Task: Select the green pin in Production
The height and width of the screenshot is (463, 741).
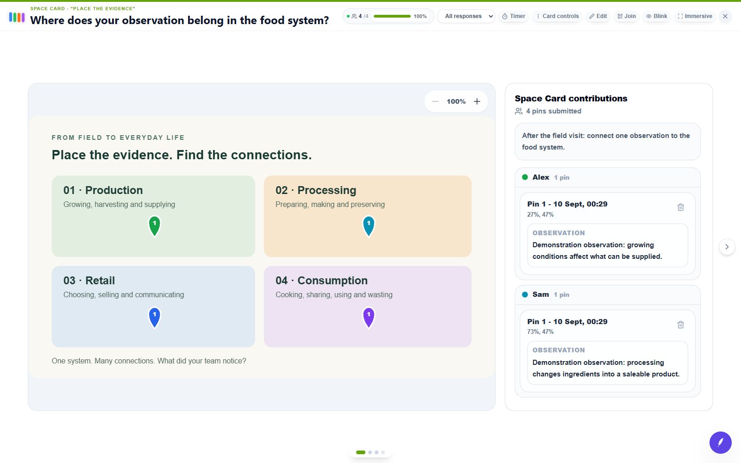Action: [155, 226]
